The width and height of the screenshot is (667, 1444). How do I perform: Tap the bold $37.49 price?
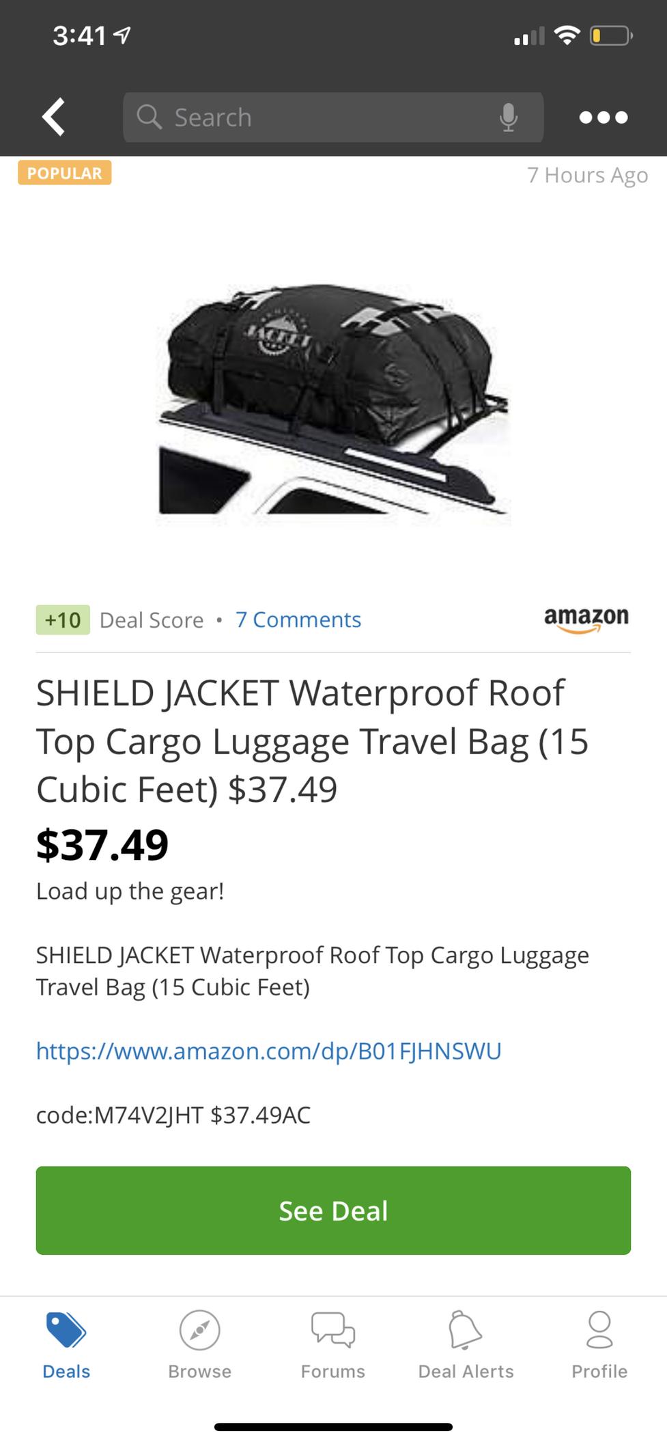click(x=102, y=844)
